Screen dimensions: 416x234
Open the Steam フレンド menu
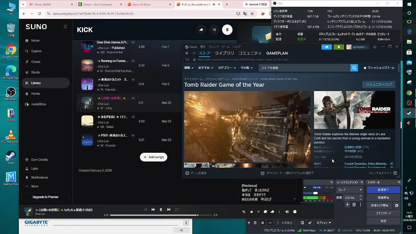click(214, 47)
